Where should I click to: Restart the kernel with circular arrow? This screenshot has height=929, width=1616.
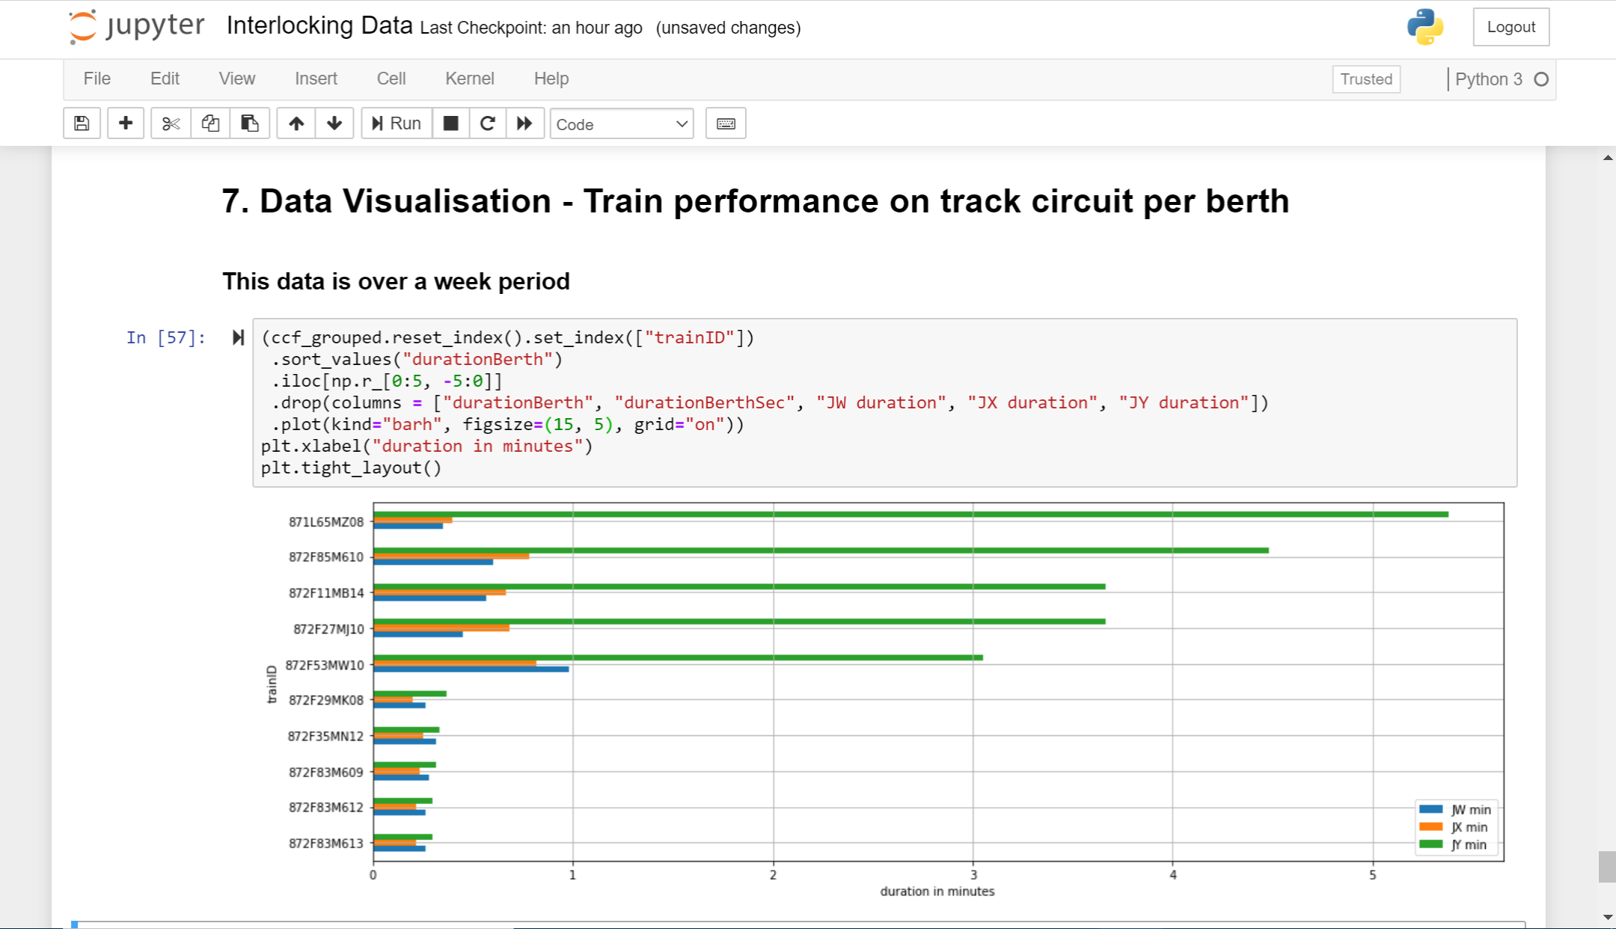(x=488, y=123)
